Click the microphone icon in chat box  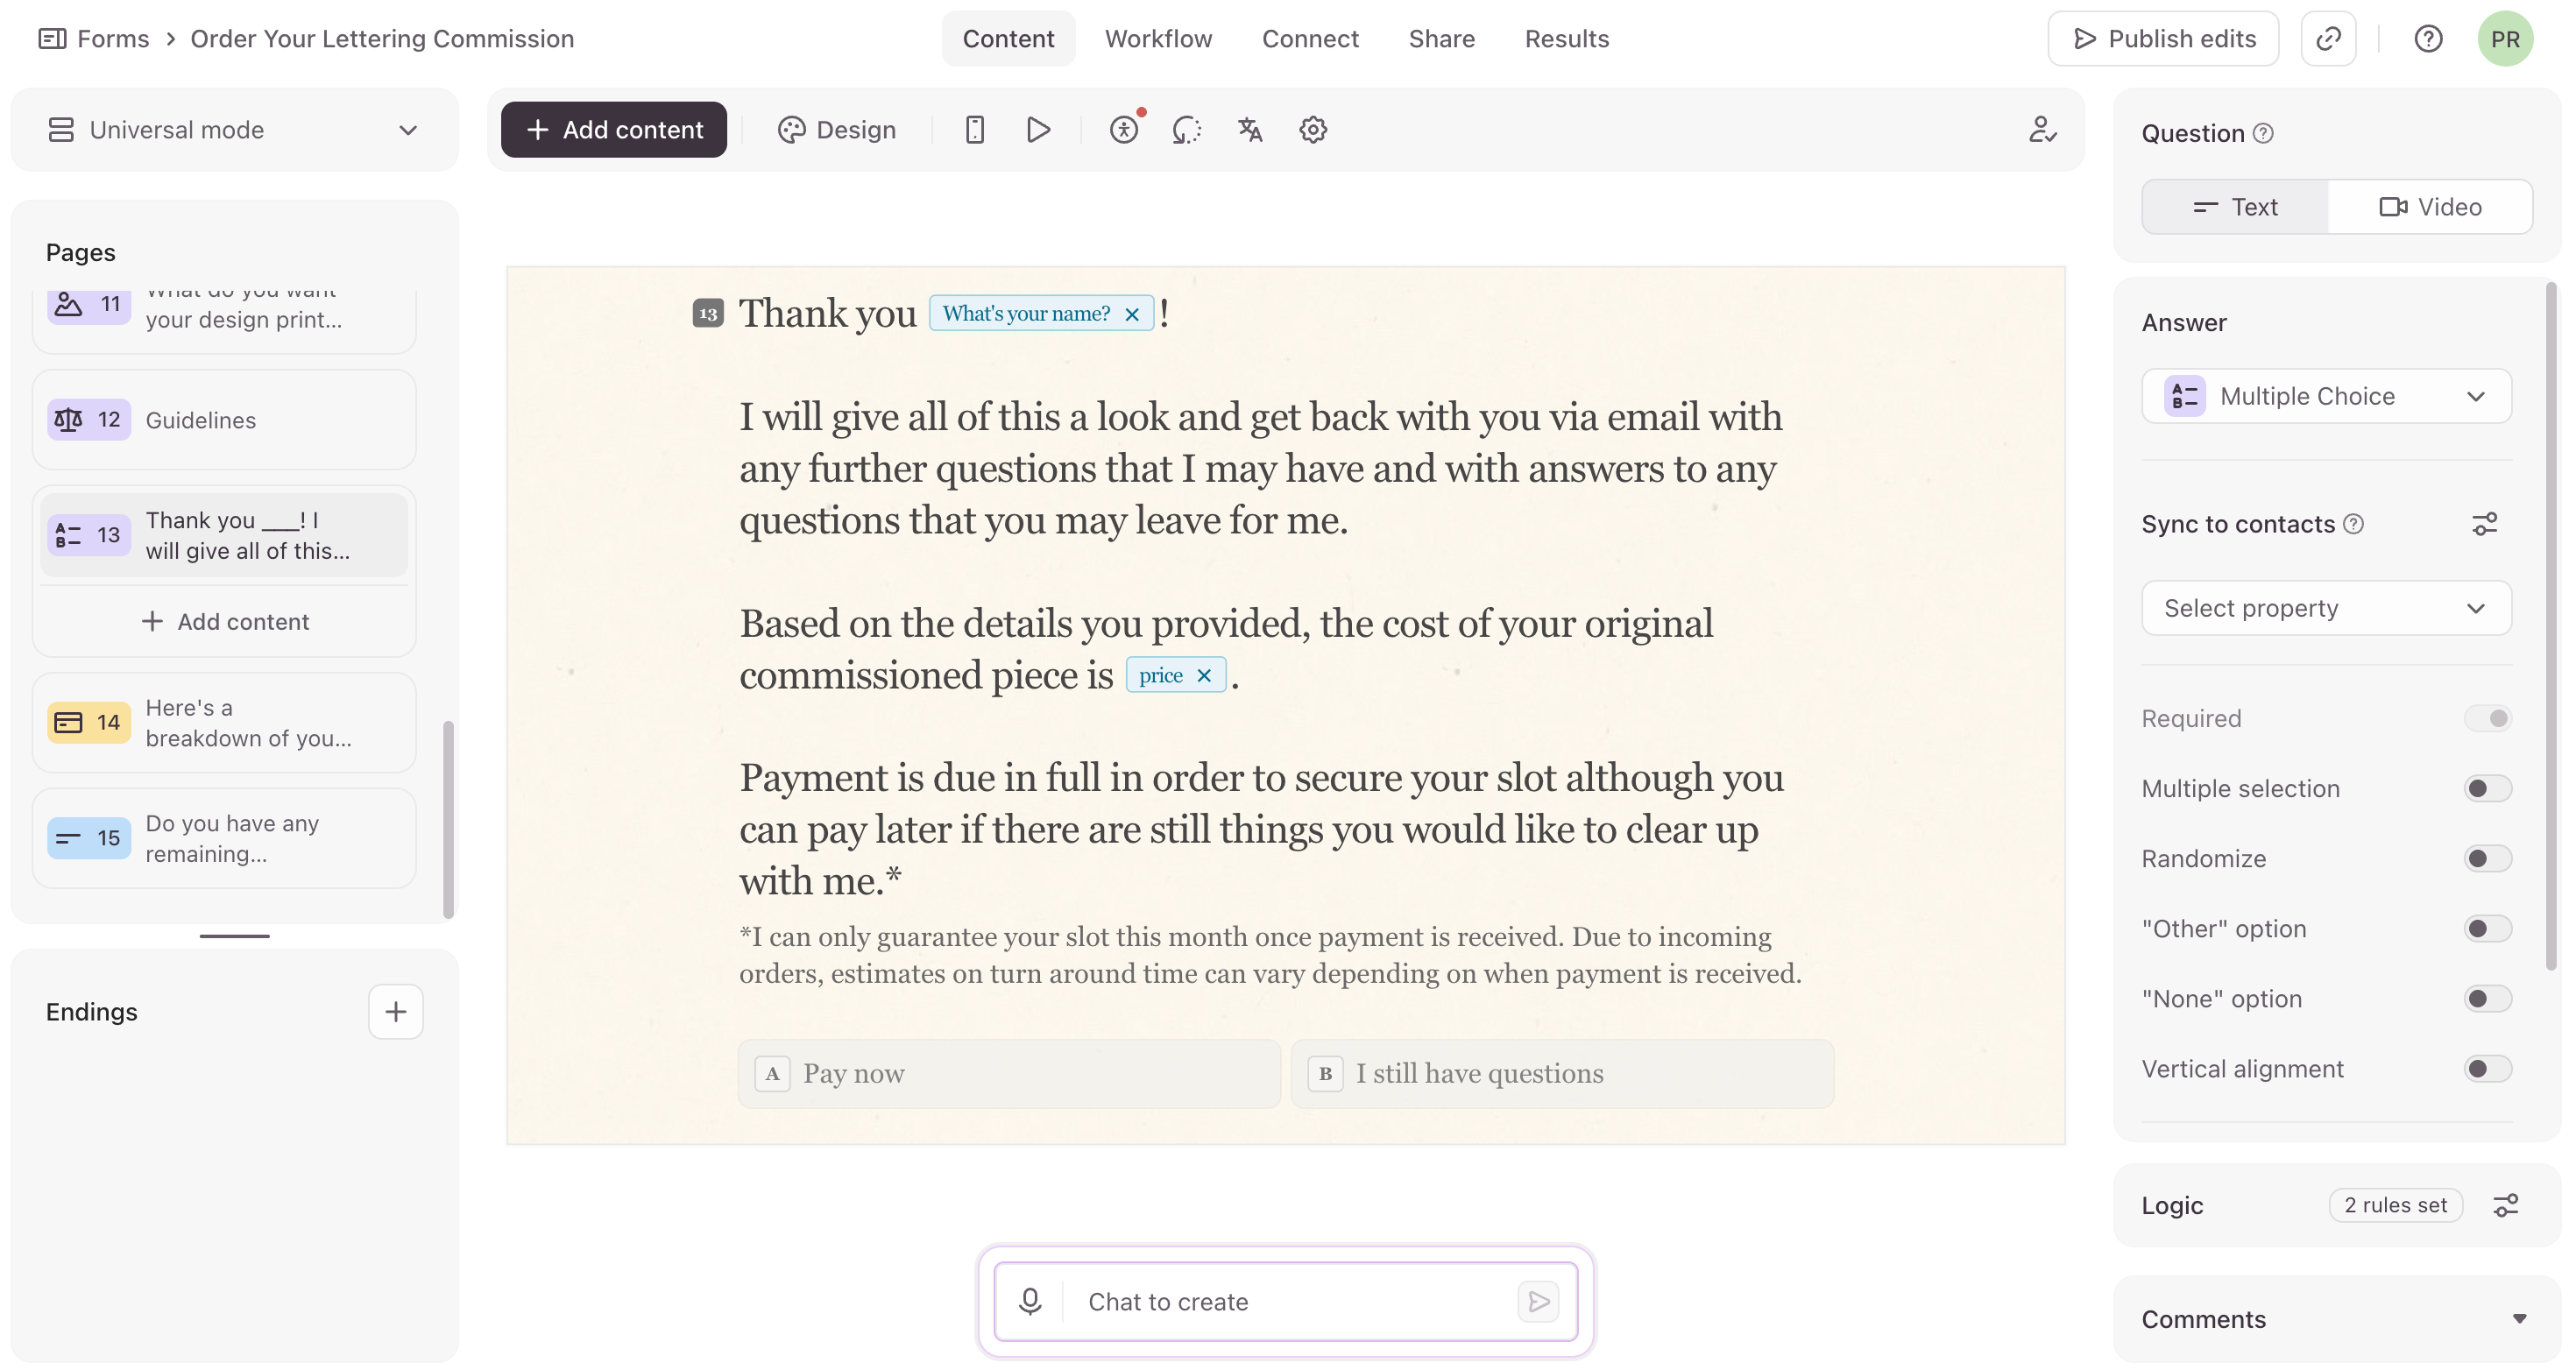coord(1030,1301)
